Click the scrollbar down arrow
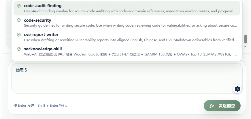 click(246, 46)
